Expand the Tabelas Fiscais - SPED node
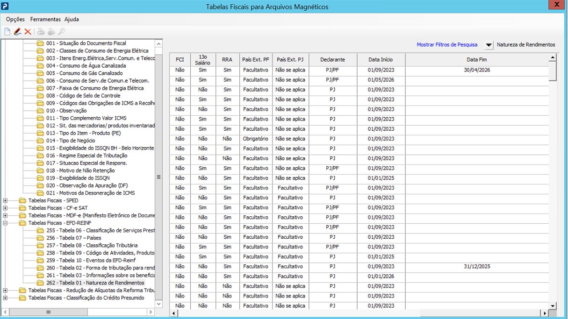The width and height of the screenshot is (568, 319). coord(5,200)
